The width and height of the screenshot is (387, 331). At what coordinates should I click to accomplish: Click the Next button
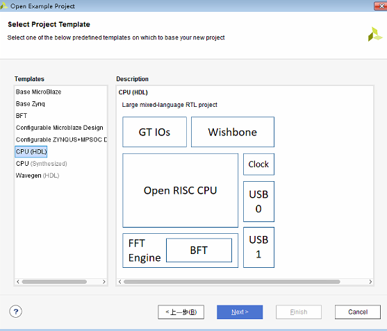click(240, 312)
